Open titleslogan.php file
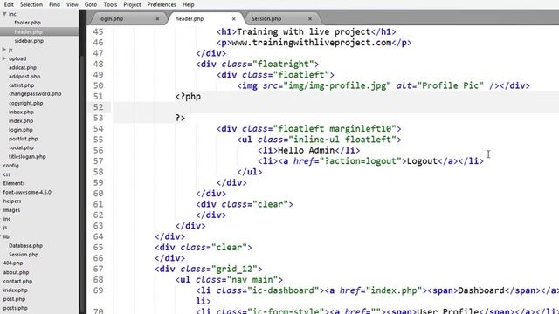 [27, 156]
